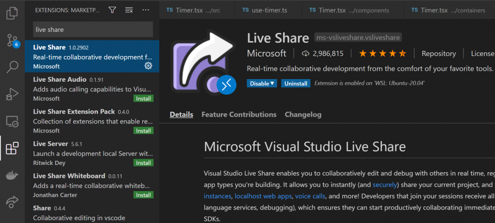Install Live Share Extension Pack
The height and width of the screenshot is (223, 495).
click(143, 131)
